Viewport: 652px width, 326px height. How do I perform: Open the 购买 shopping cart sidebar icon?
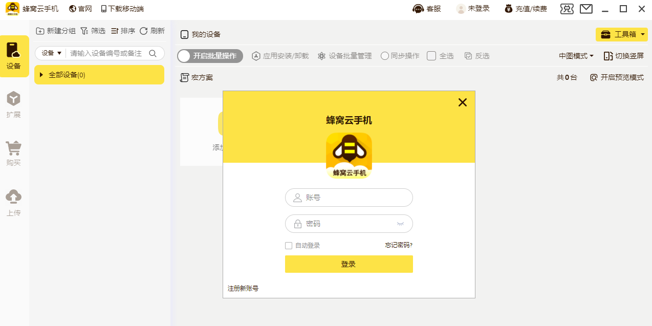(x=14, y=148)
